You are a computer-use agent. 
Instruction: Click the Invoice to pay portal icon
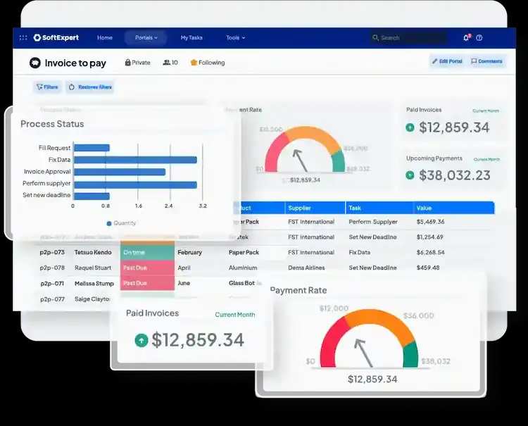tap(35, 63)
